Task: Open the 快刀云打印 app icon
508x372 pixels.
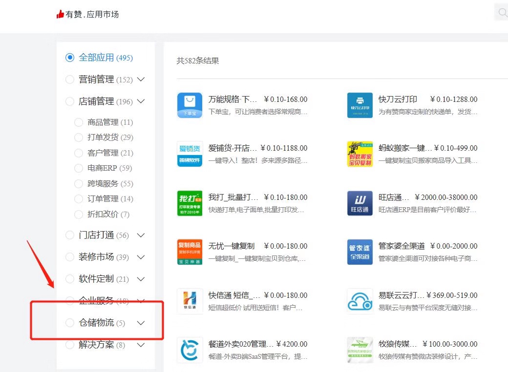Action: click(360, 105)
